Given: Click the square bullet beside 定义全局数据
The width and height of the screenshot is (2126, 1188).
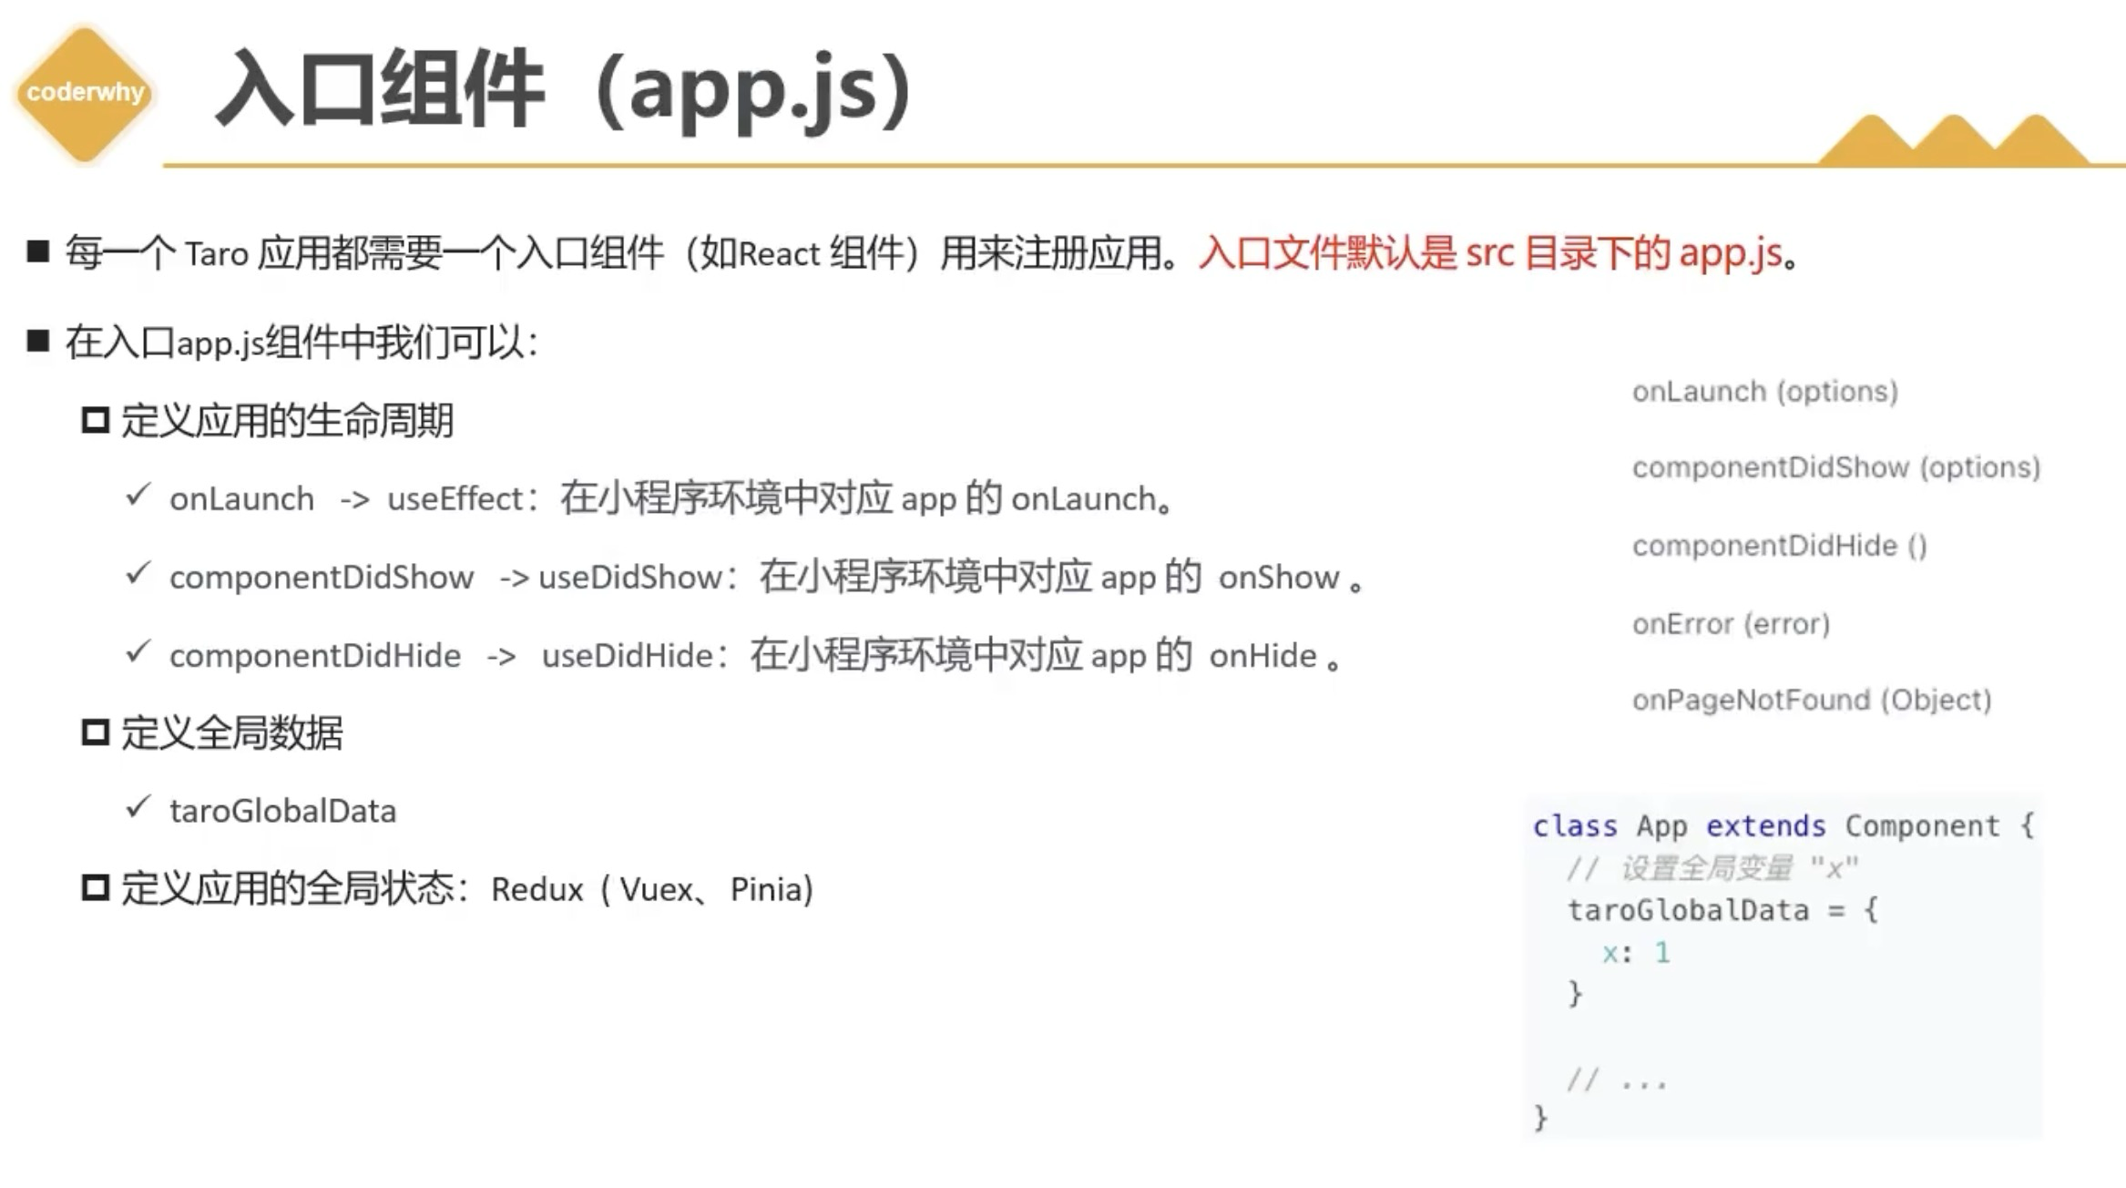Looking at the screenshot, I should [x=96, y=732].
